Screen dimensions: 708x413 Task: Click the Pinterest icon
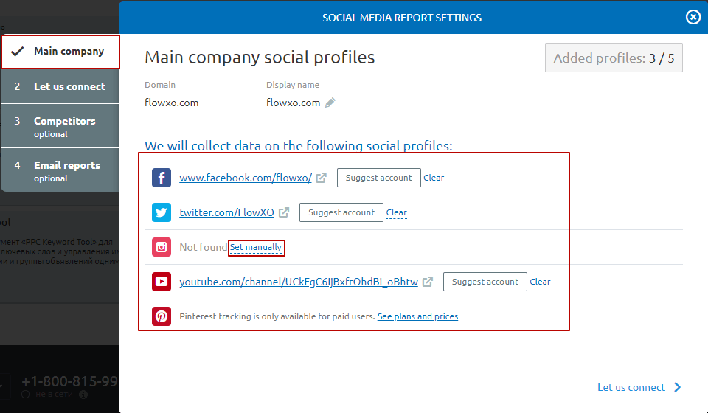coord(162,316)
